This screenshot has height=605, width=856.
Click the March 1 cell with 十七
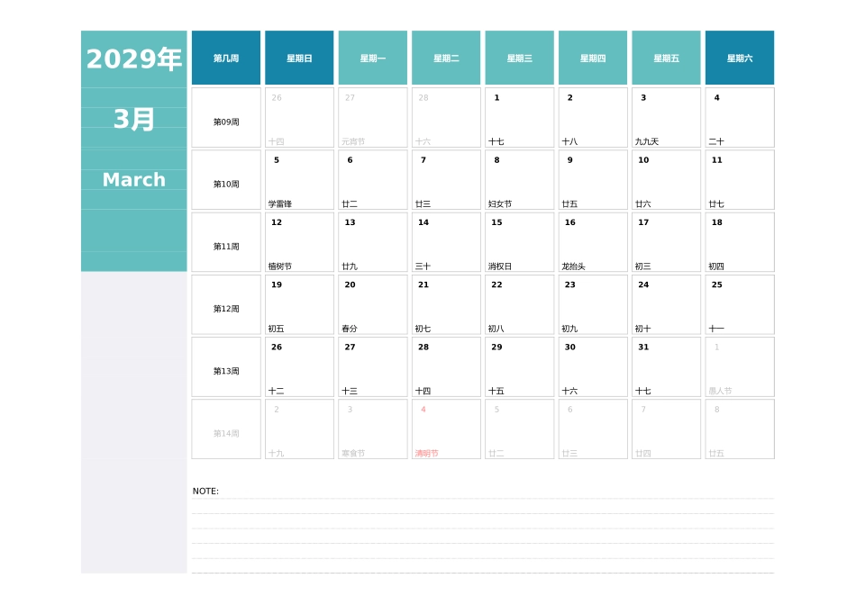520,118
